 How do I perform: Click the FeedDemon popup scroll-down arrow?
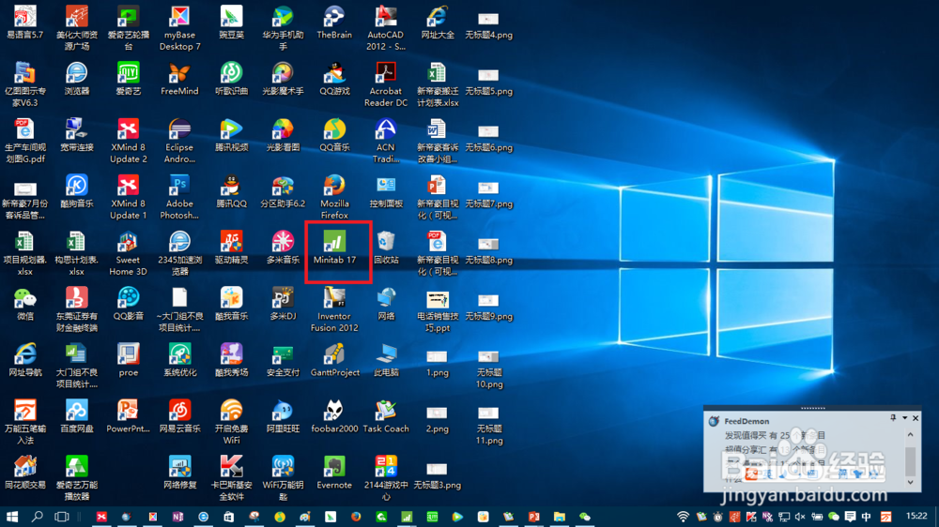(x=910, y=482)
